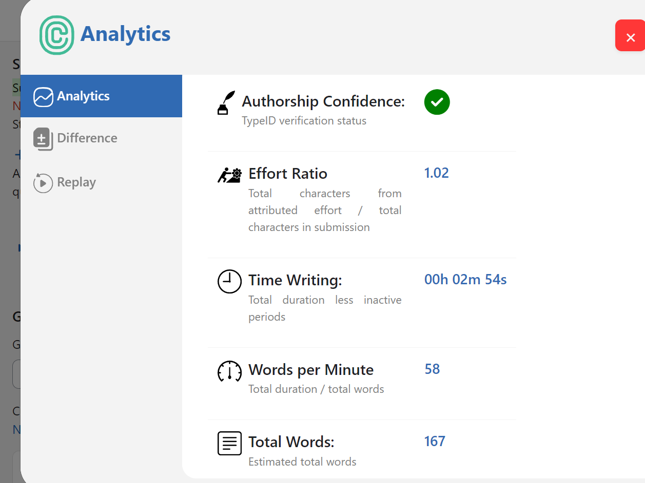Viewport: 645px width, 483px height.
Task: Click the TypeID verification status subtitle
Action: (304, 121)
